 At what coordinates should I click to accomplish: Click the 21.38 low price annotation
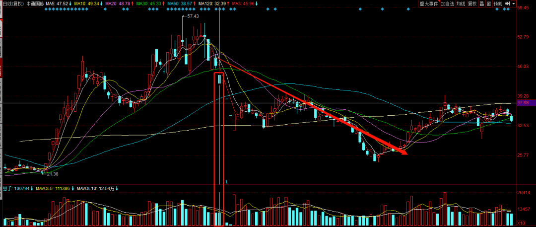52,174
